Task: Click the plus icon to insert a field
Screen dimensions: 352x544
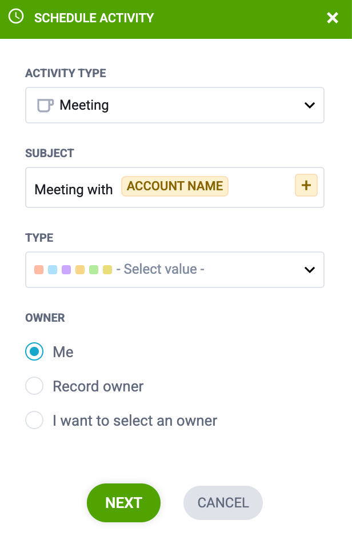Action: pyautogui.click(x=306, y=185)
